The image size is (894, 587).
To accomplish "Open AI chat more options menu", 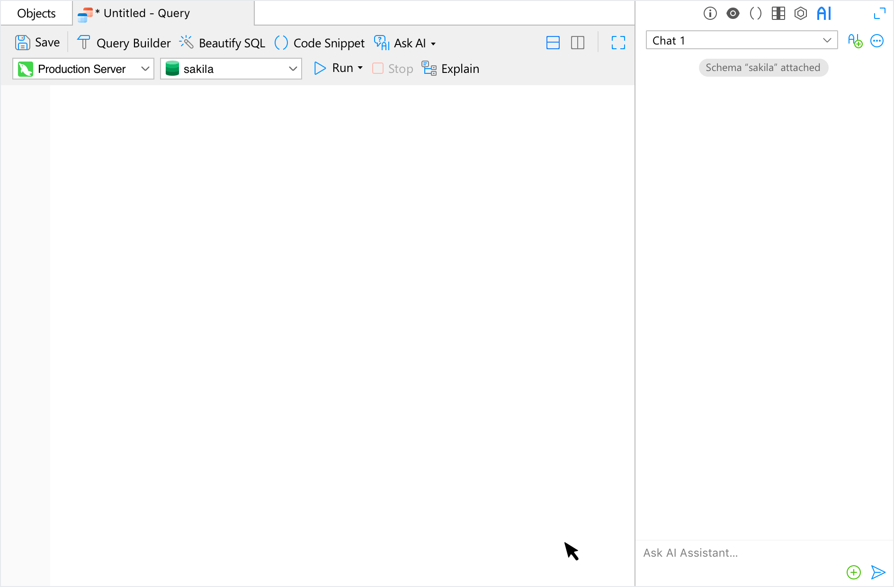I will pyautogui.click(x=877, y=41).
